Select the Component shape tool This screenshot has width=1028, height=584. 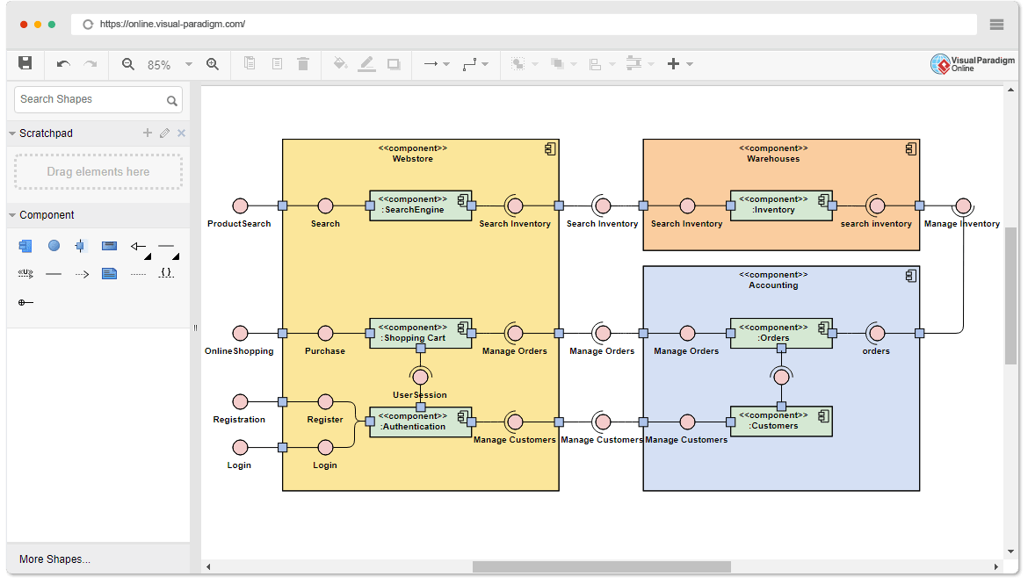pos(25,246)
